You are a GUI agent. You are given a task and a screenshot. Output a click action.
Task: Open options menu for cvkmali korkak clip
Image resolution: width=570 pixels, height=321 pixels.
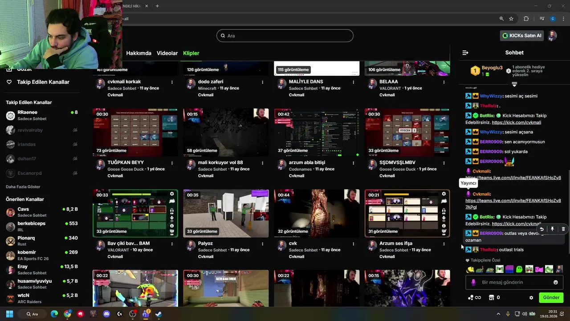coord(172,82)
